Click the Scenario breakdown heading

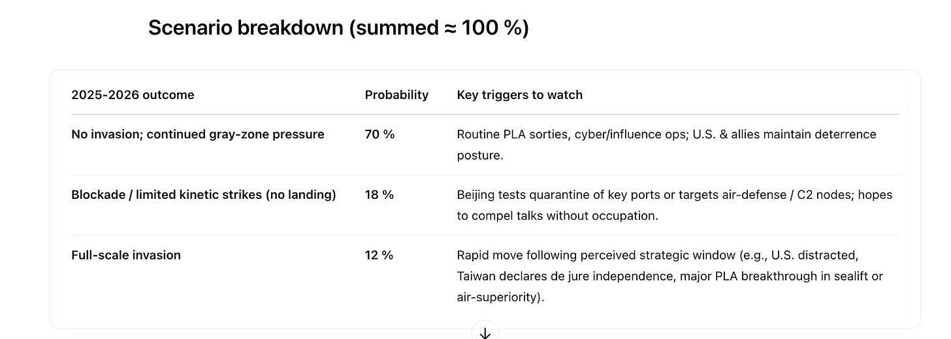pos(338,28)
